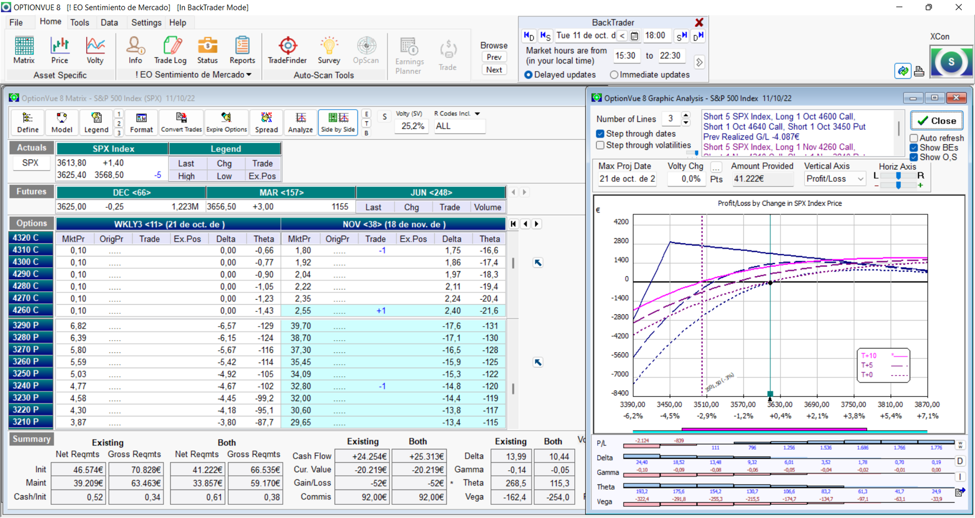The image size is (975, 518).
Task: Step BackTrader forward one day (D right)
Action: point(699,36)
